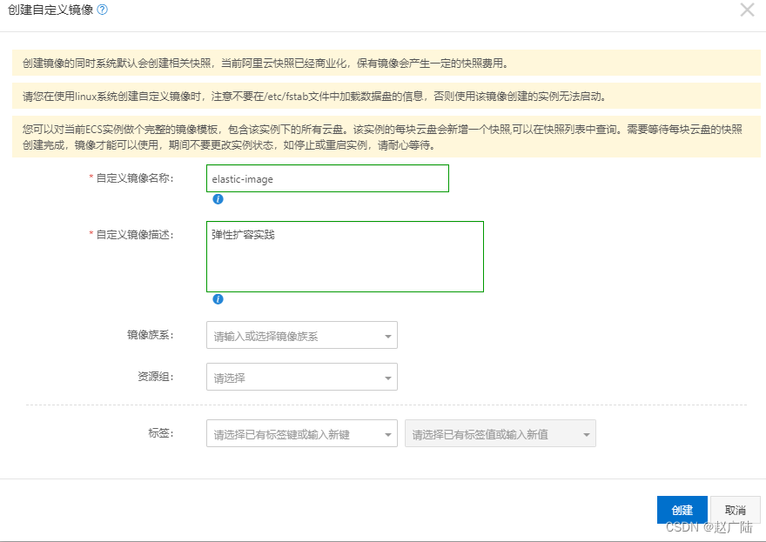Click the 创建 button
The image size is (766, 542).
click(x=682, y=510)
